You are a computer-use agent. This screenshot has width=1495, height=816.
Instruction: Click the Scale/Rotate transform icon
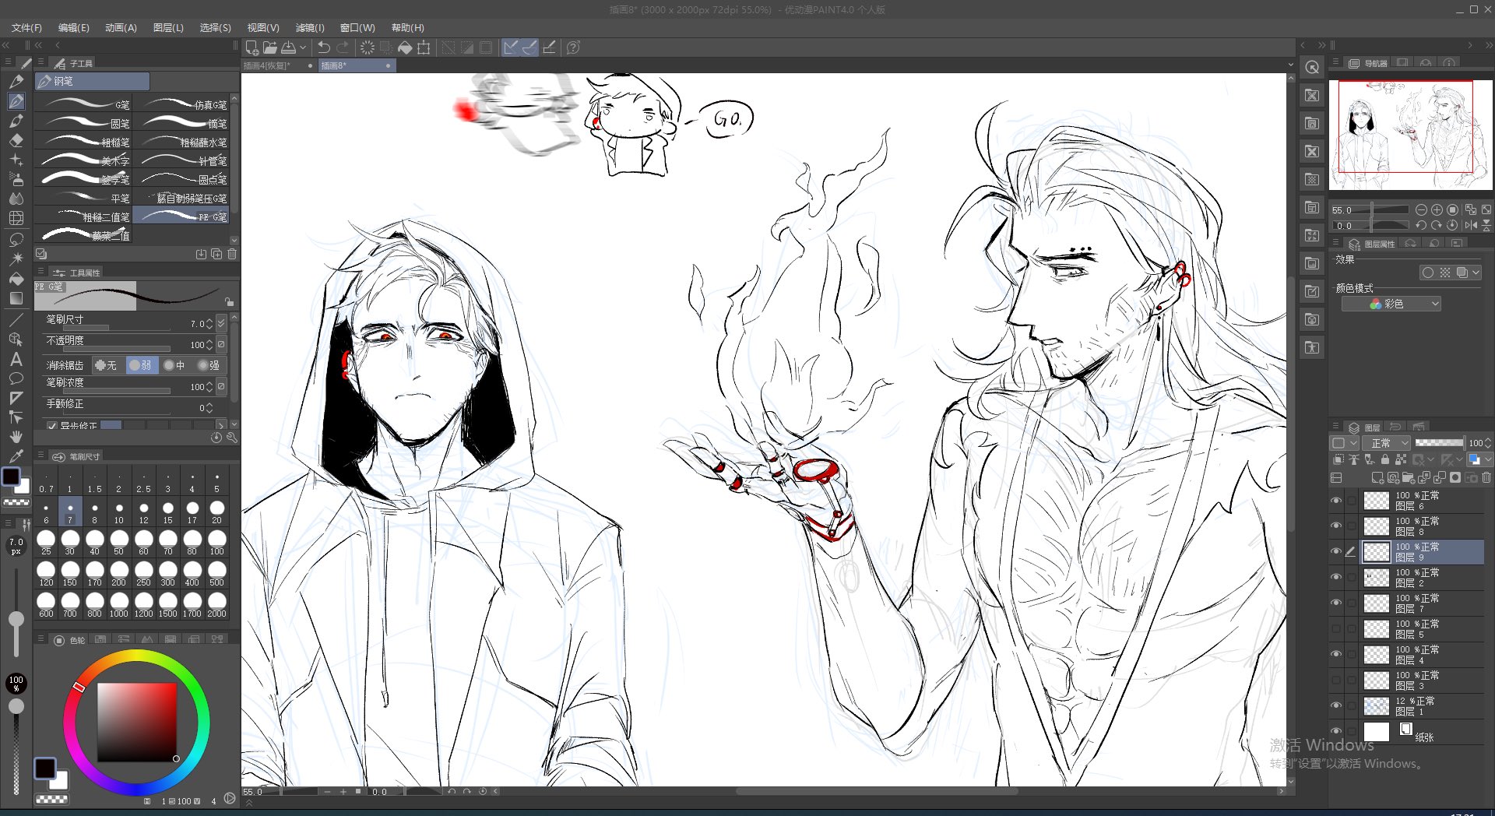pyautogui.click(x=424, y=47)
